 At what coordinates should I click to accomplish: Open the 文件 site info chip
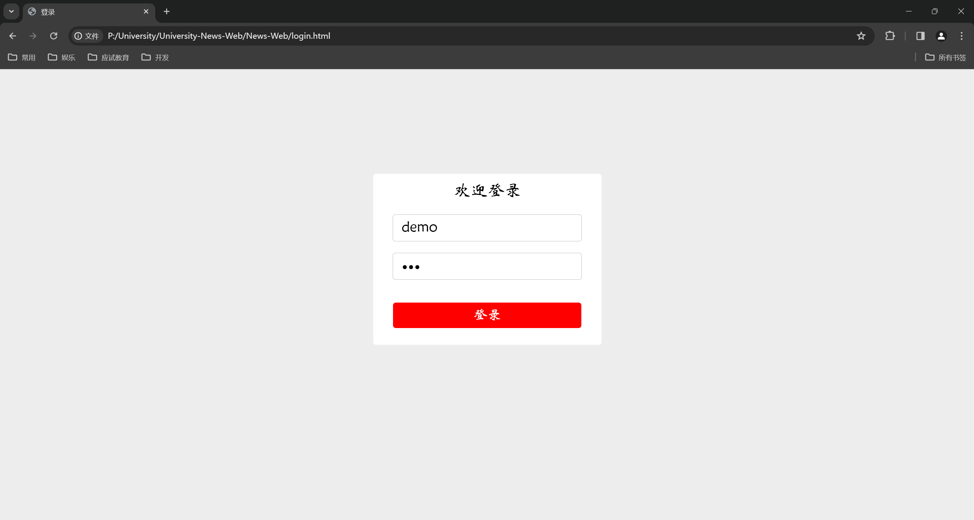pyautogui.click(x=87, y=36)
